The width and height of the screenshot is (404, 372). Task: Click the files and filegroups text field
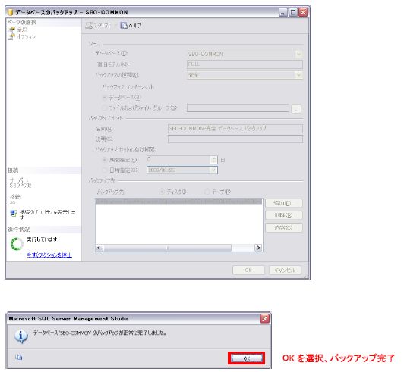[x=238, y=108]
